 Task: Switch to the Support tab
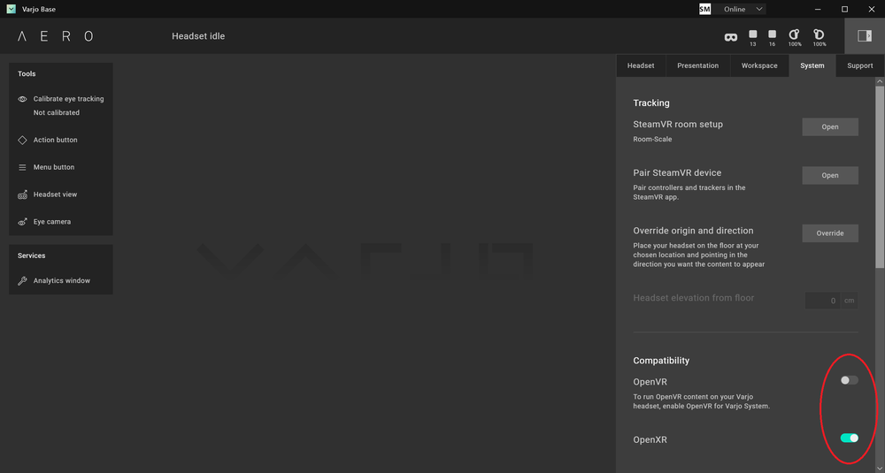859,66
